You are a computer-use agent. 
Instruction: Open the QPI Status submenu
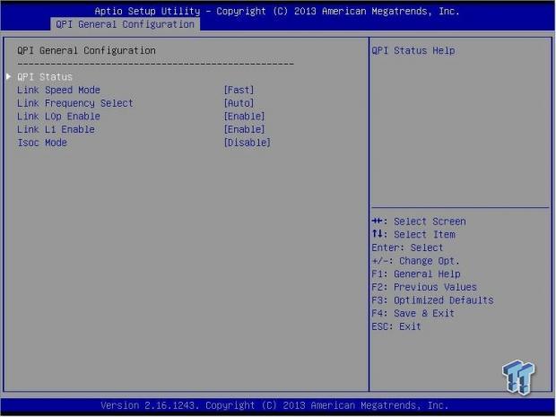click(x=45, y=77)
